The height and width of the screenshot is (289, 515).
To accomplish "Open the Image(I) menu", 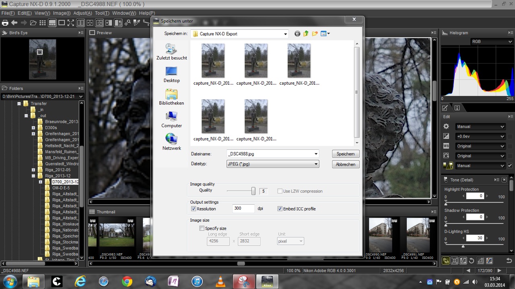I will click(x=62, y=13).
